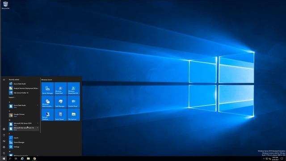The height and width of the screenshot is (161, 286).
Task: Click the Windows Server tile group title
Action: (x=46, y=80)
